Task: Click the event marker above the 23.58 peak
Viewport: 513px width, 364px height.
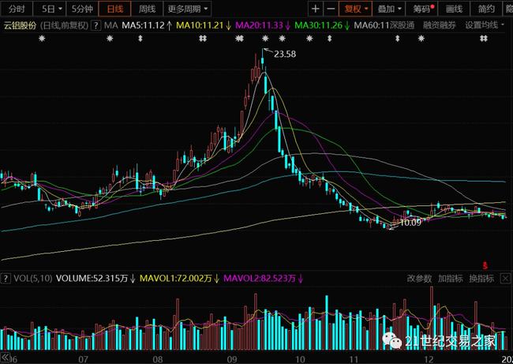Action: [265, 39]
